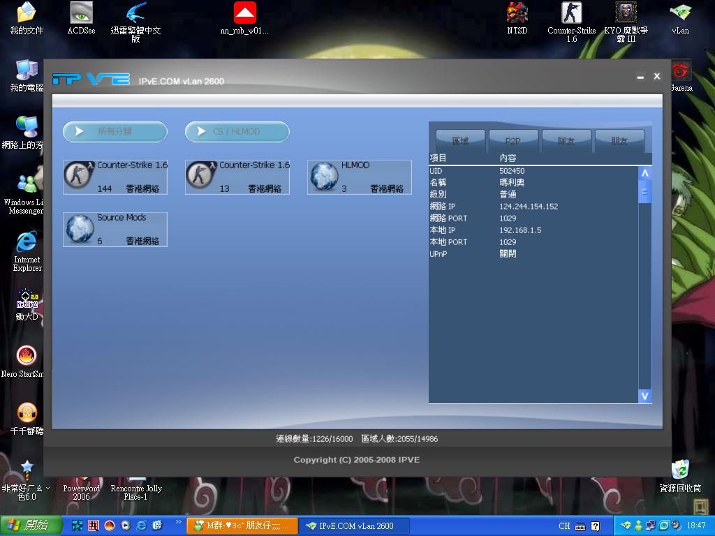Select the 級別 value 普通

[x=508, y=195]
